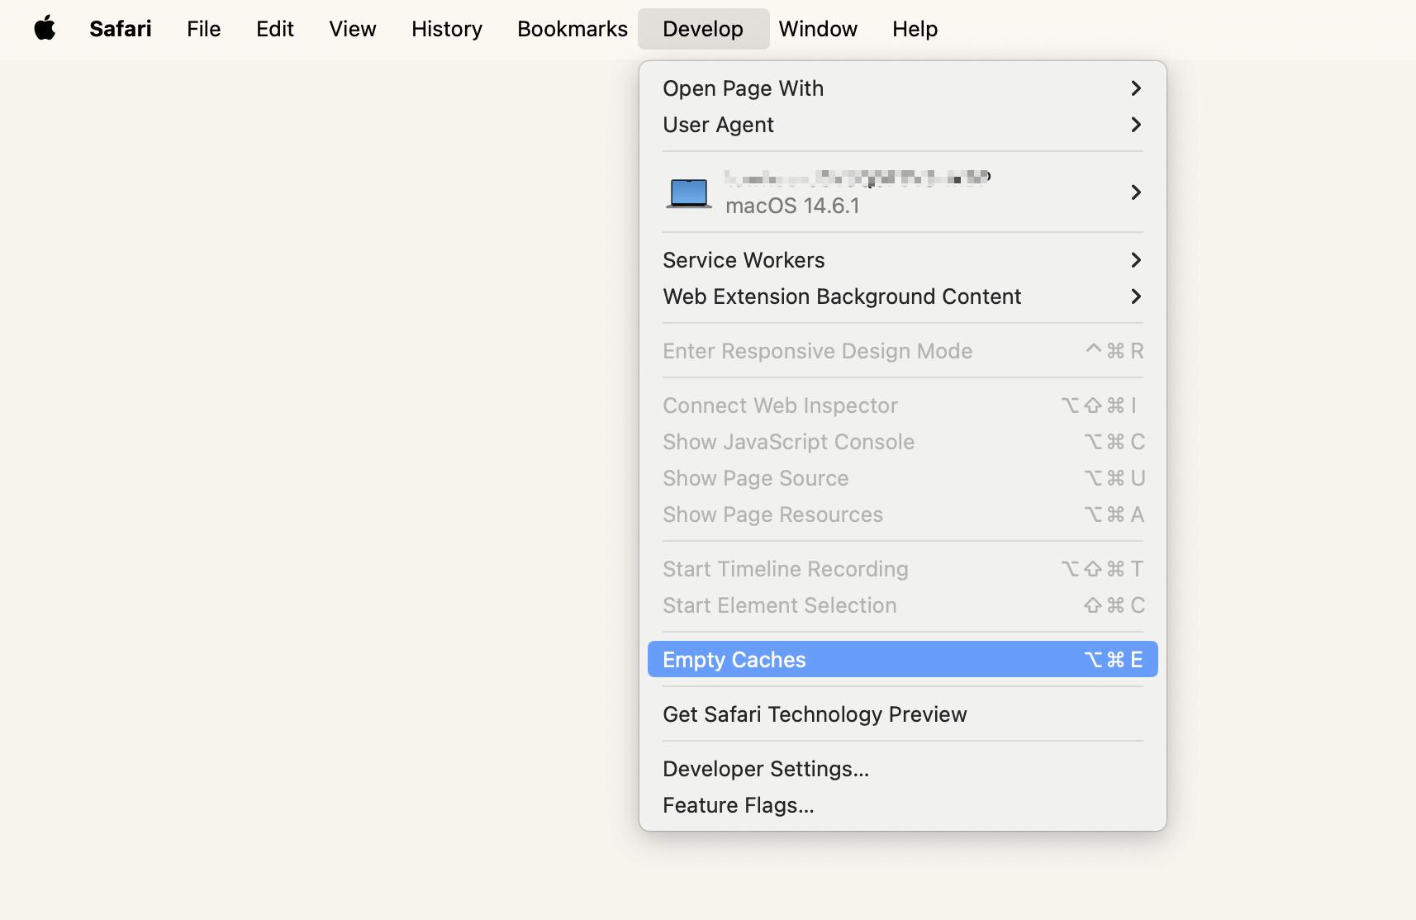Image resolution: width=1416 pixels, height=920 pixels.
Task: Select Show Page Resources
Action: click(x=903, y=515)
